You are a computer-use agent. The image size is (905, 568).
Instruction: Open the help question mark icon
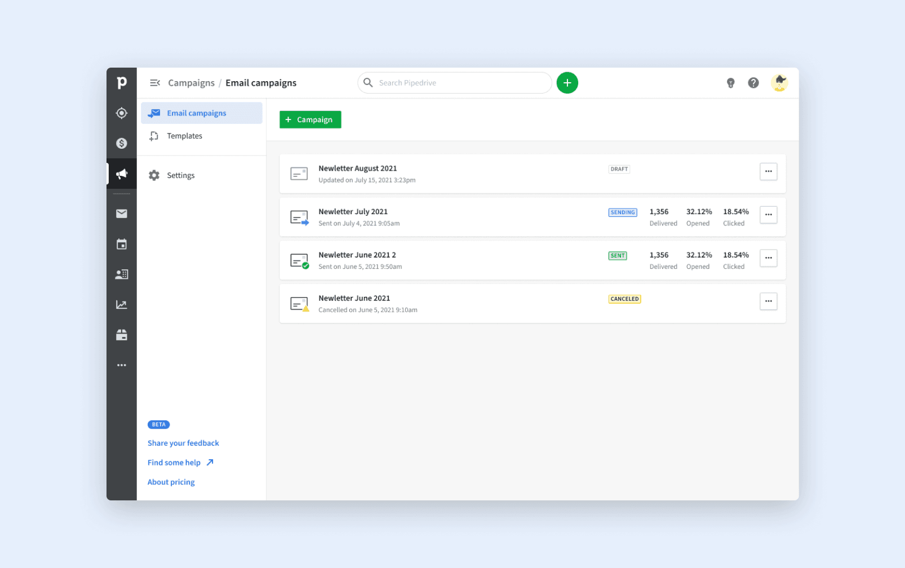(x=754, y=82)
